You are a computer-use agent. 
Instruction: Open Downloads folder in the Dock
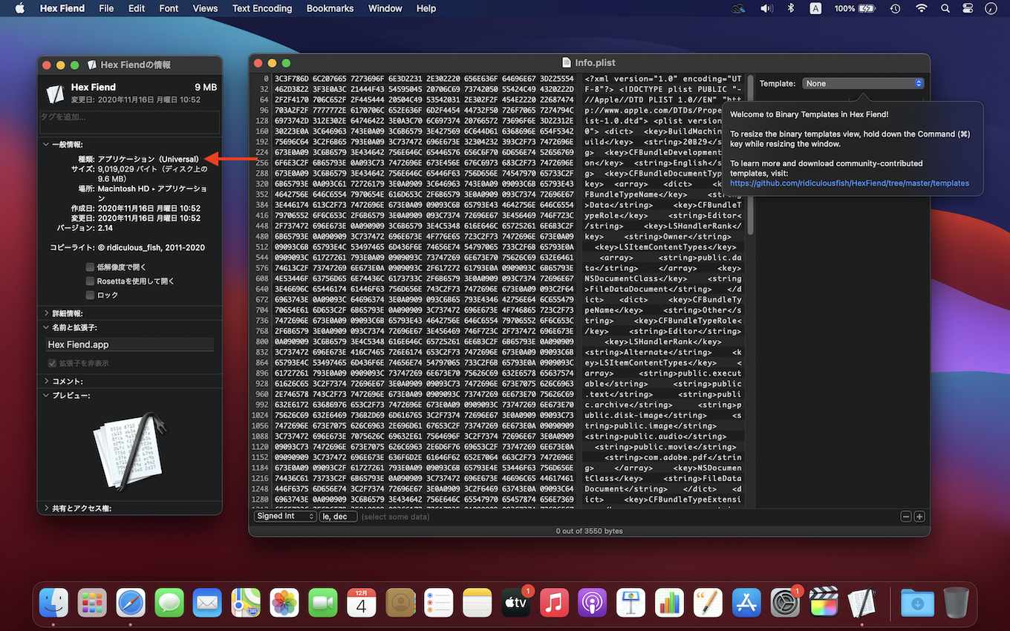coord(917,602)
